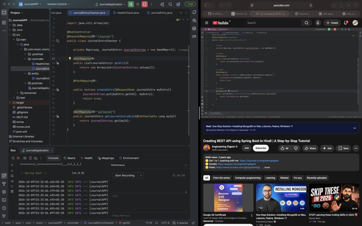Image resolution: width=362 pixels, height=226 pixels.
Task: Switch to the JournalEntry.java editor tab
Action: click(x=159, y=13)
